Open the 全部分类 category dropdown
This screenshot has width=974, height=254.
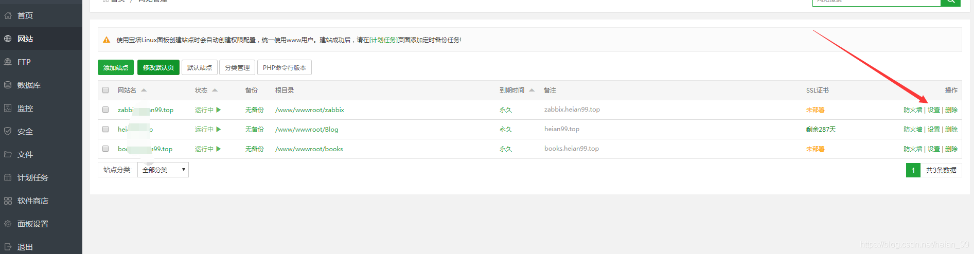click(x=163, y=170)
